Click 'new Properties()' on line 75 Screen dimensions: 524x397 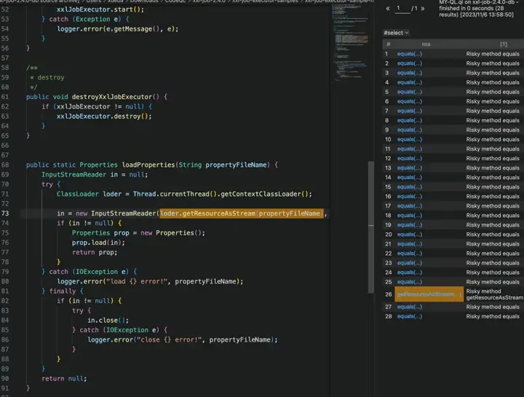tap(172, 233)
